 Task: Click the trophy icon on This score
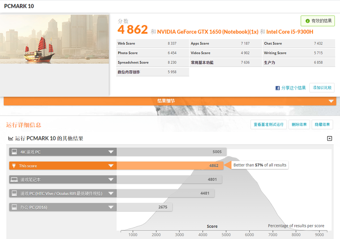[14, 165]
